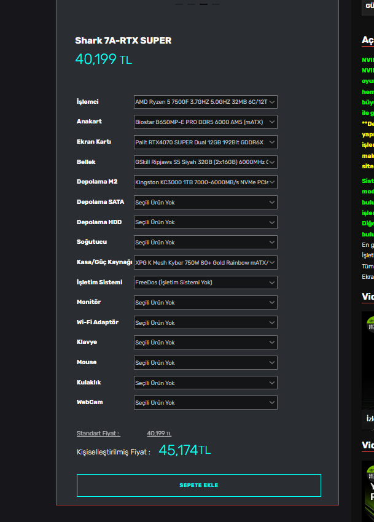
Task: Click the Standart Fiyat link
Action: [98, 434]
